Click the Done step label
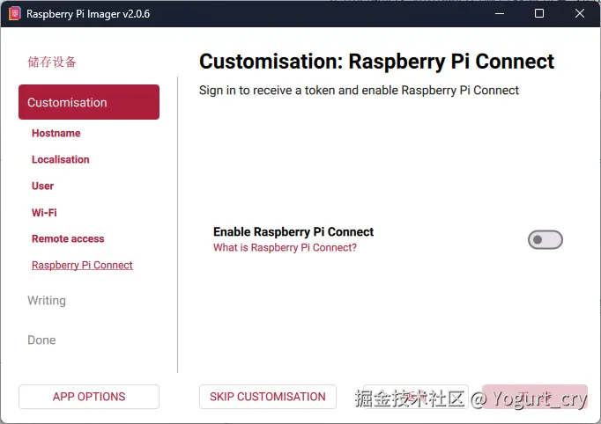 coord(41,340)
